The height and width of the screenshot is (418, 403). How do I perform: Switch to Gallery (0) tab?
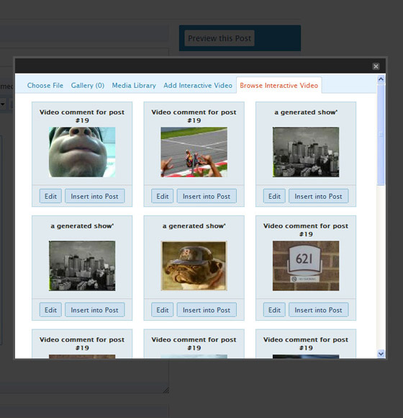tap(87, 86)
